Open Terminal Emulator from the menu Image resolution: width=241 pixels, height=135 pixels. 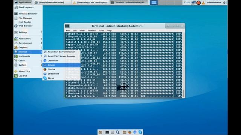pos(28,14)
